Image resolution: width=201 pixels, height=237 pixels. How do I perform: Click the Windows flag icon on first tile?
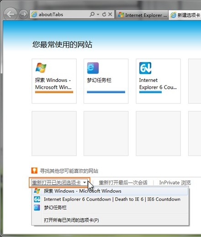pyautogui.click(x=41, y=68)
